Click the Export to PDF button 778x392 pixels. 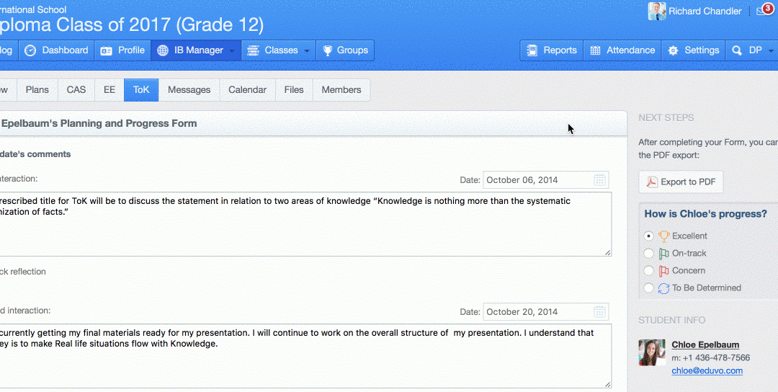pyautogui.click(x=681, y=182)
